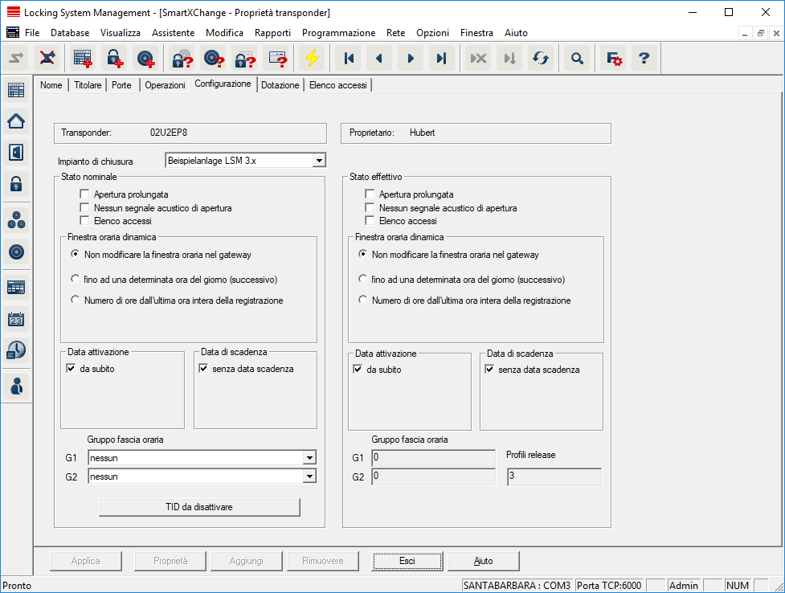Screen dimensions: 785x593
Task: Uncheck 'da subito' in Stato nominale
Action: click(72, 370)
